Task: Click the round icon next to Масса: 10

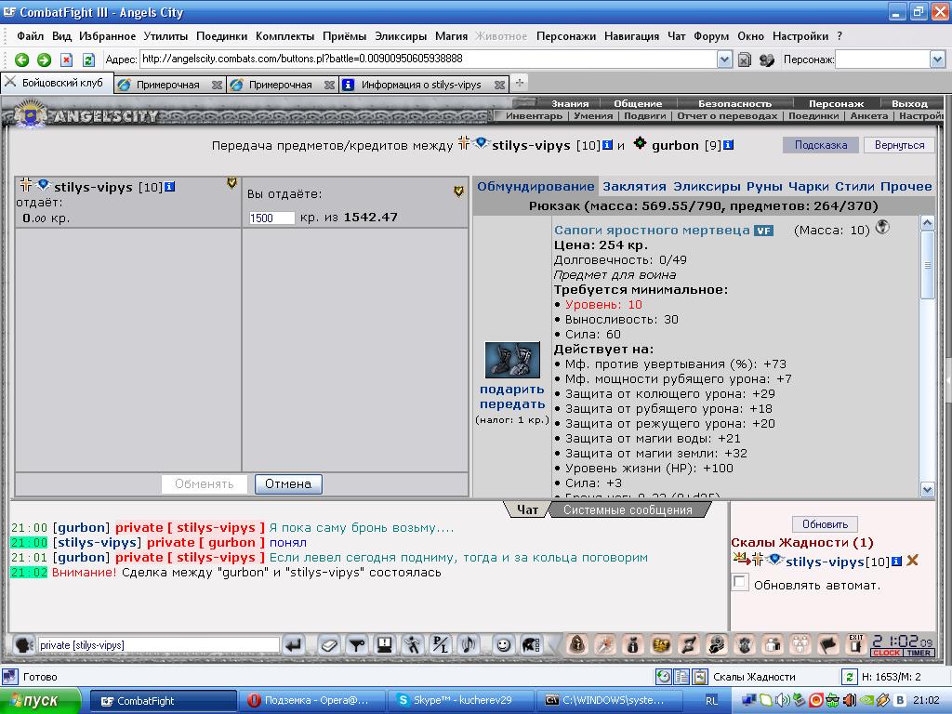Action: pyautogui.click(x=882, y=228)
